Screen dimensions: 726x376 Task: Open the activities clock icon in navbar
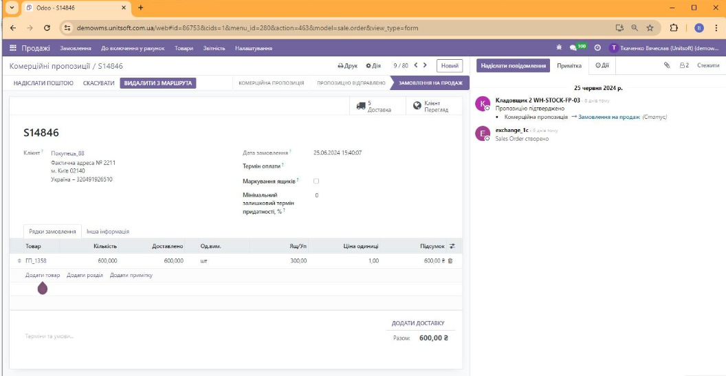point(597,47)
